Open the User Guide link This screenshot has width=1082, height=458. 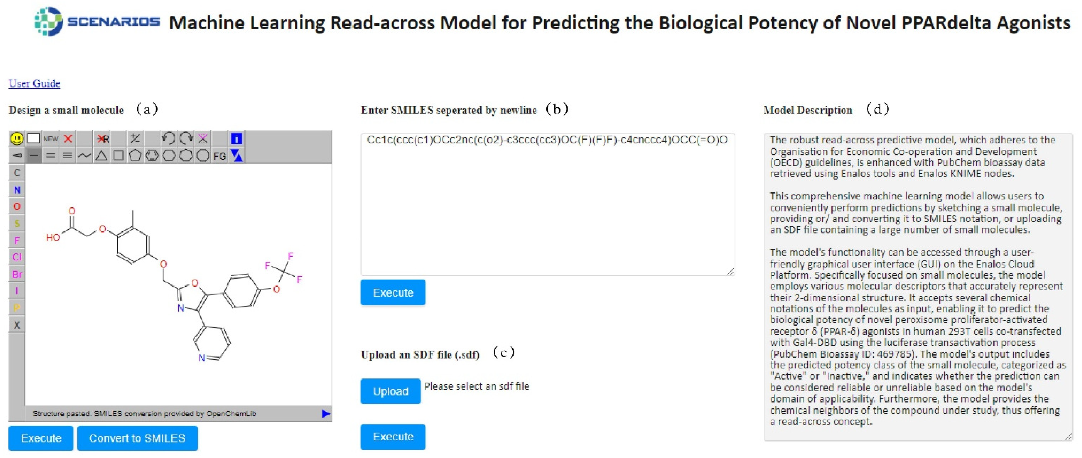point(34,84)
